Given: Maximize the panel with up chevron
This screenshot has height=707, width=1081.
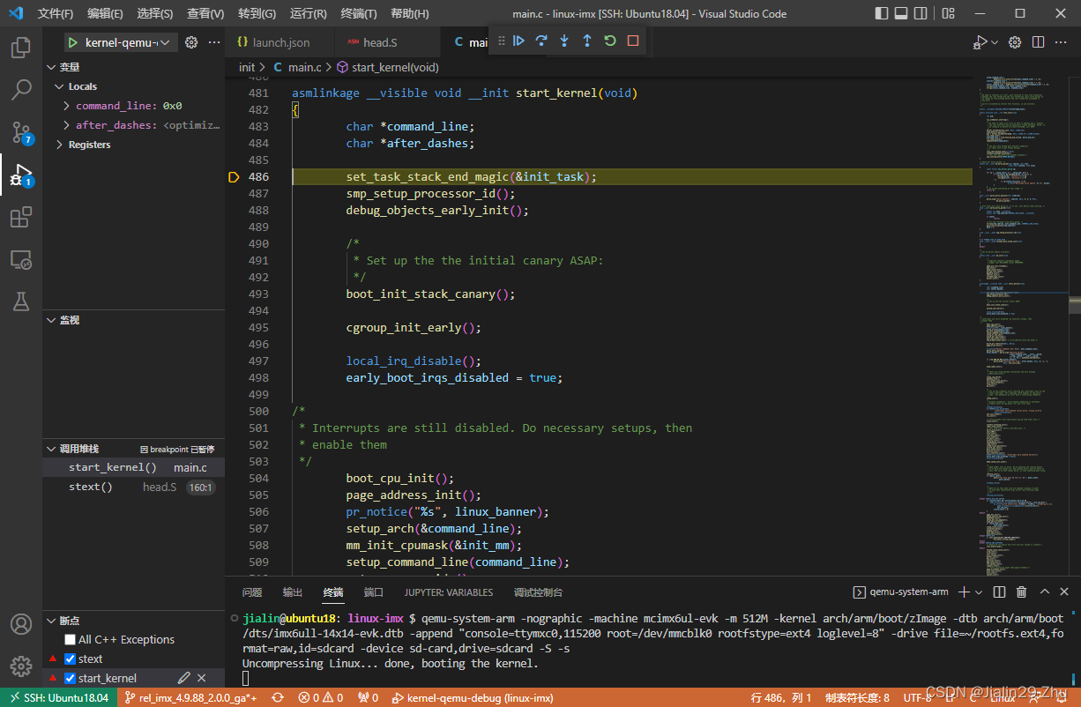Looking at the screenshot, I should pyautogui.click(x=1045, y=592).
